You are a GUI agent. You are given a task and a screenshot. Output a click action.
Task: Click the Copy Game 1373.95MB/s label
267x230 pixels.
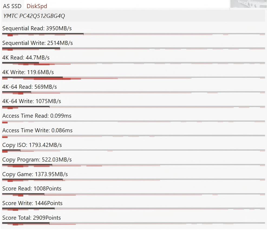pos(35,174)
